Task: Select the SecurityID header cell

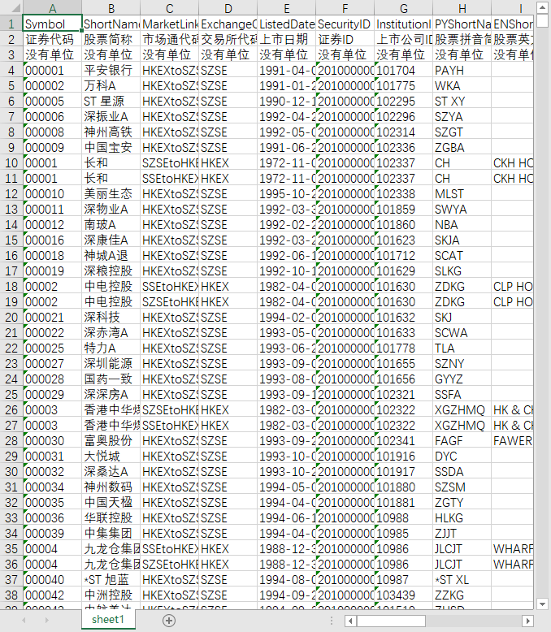Action: [x=345, y=24]
